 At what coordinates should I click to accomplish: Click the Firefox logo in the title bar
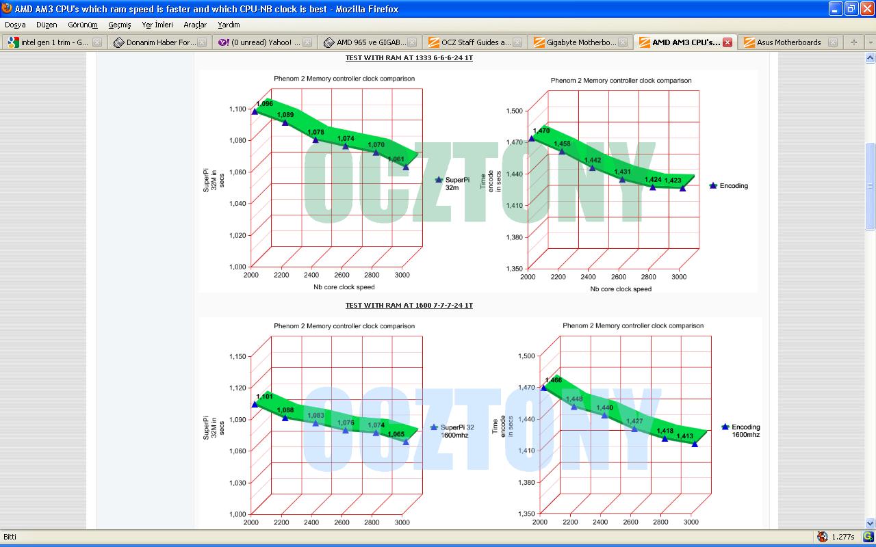tap(8, 9)
